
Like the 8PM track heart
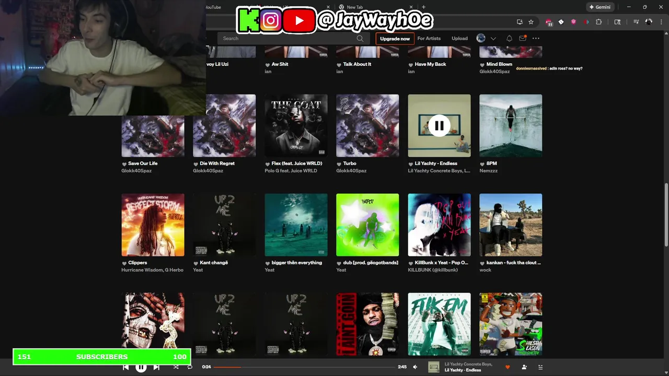coord(482,163)
